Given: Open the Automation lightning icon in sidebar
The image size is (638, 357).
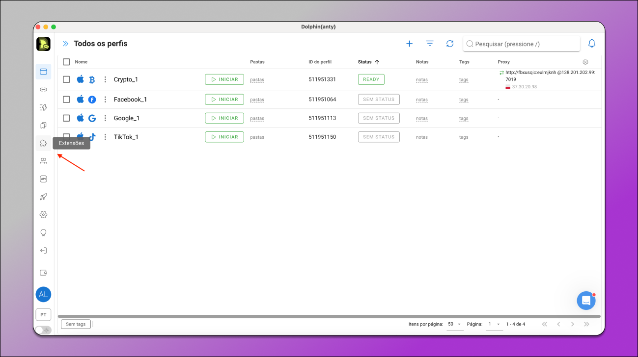Looking at the screenshot, I should point(43,107).
